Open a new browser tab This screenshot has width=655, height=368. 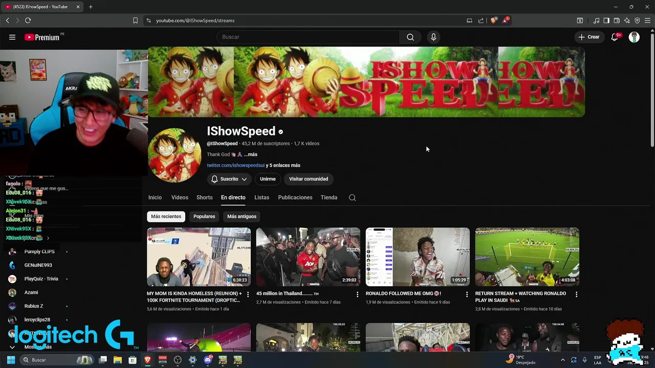91,7
